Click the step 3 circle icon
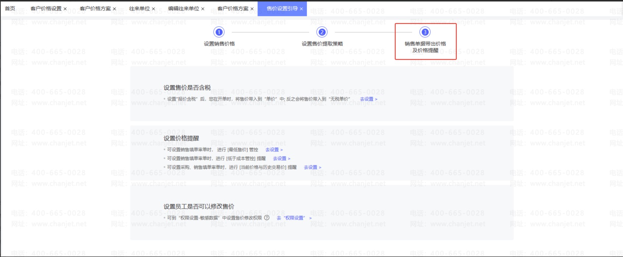Image resolution: width=623 pixels, height=257 pixels. [425, 32]
